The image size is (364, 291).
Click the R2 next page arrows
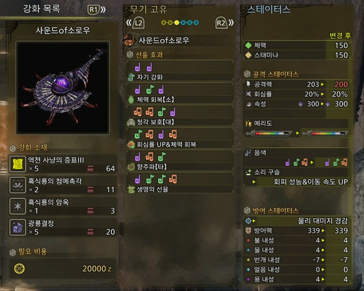pos(225,23)
